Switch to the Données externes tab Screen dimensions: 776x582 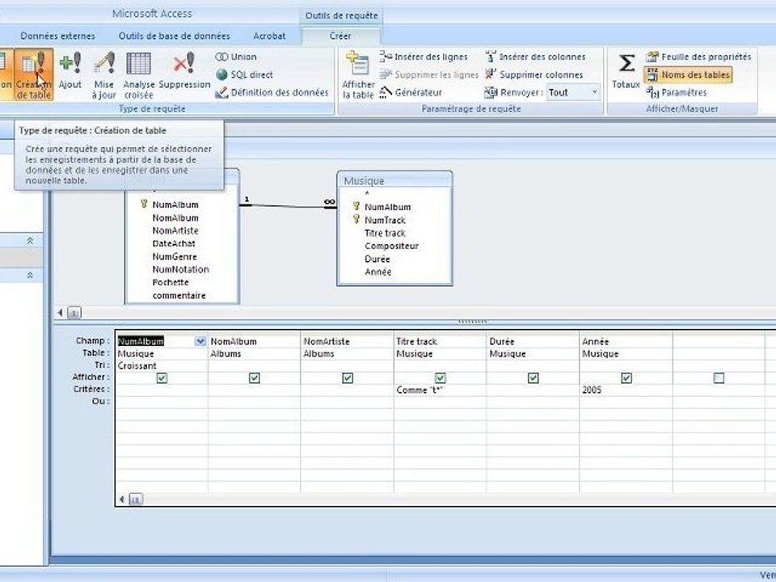point(58,36)
